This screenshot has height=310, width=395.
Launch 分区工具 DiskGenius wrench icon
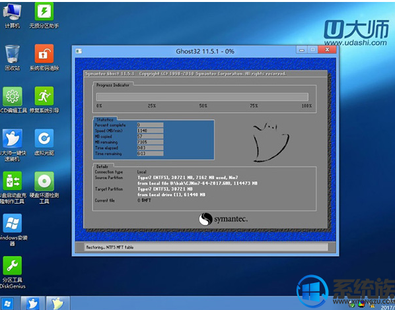(13, 272)
